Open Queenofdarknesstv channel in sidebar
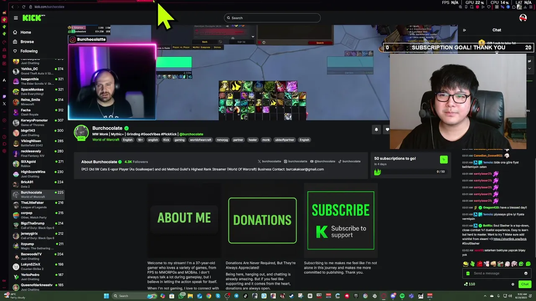Image resolution: width=536 pixels, height=301 pixels. coord(38,287)
